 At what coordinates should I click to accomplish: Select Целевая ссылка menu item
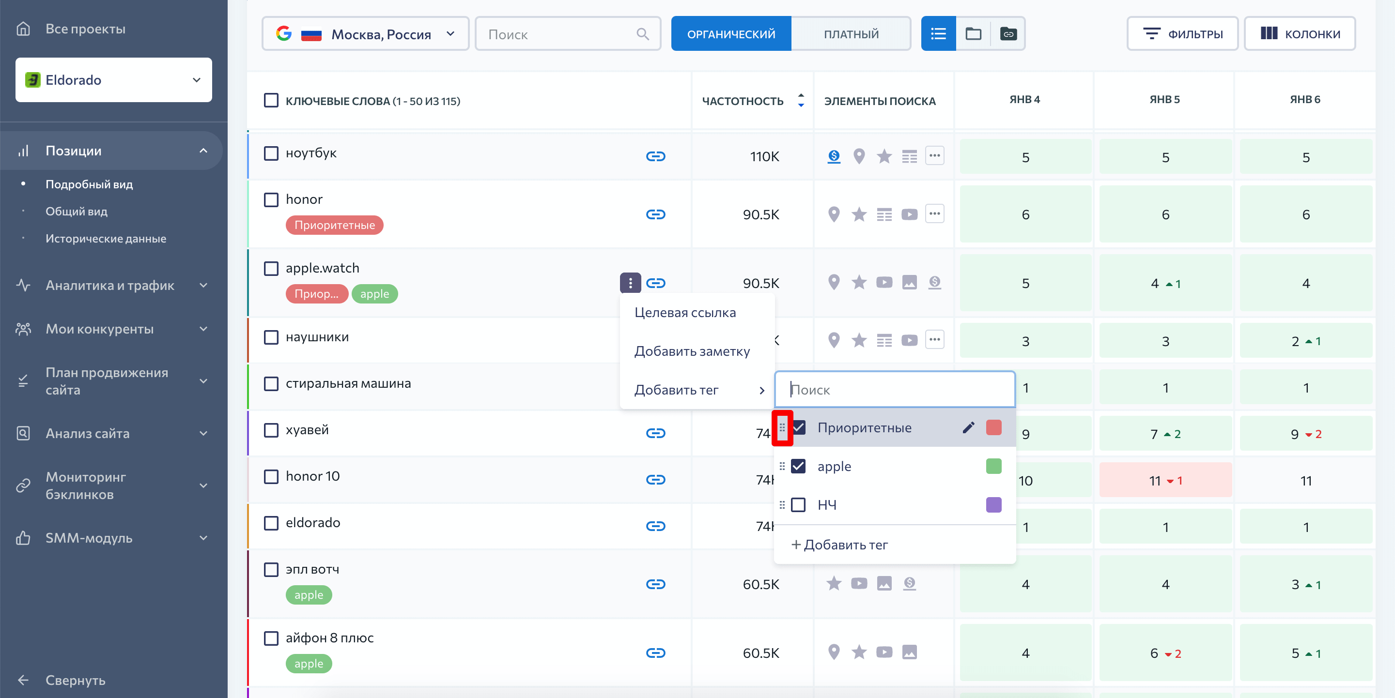(x=697, y=313)
